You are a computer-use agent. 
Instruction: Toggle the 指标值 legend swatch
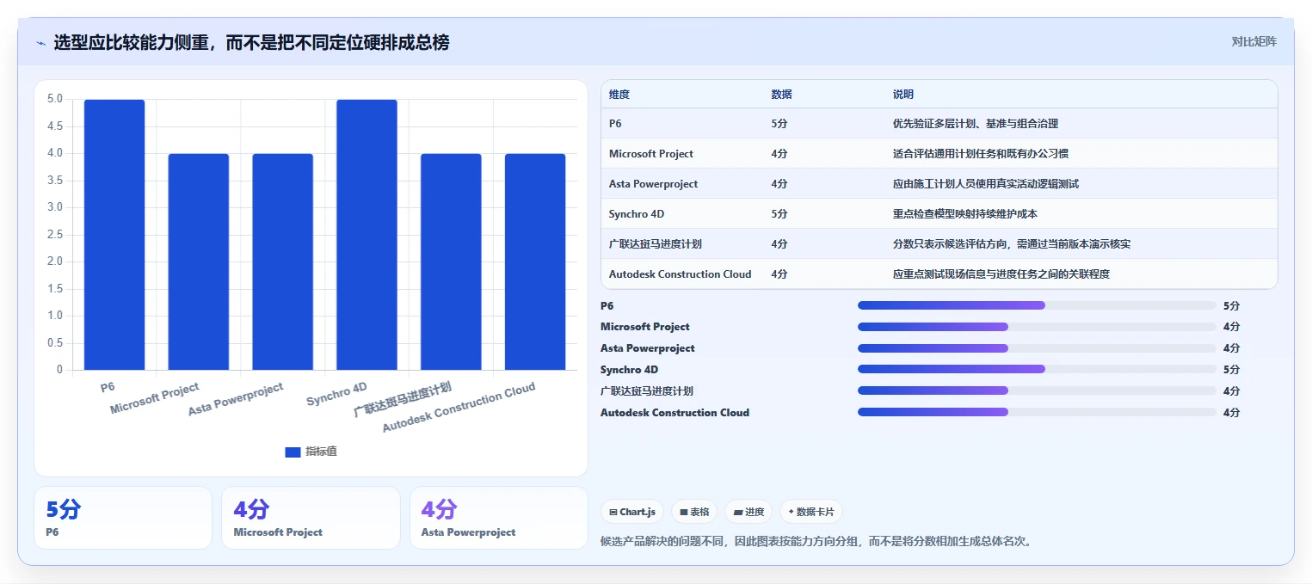tap(293, 452)
